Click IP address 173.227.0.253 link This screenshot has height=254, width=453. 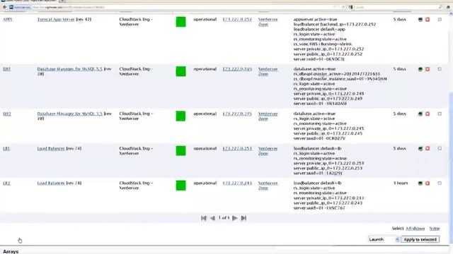237,149
